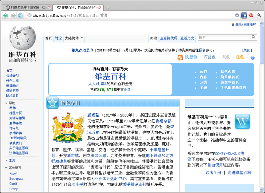Screen dimensions: 265x193
Task: Click the 走进维基百科 link
Action: coord(239,173)
